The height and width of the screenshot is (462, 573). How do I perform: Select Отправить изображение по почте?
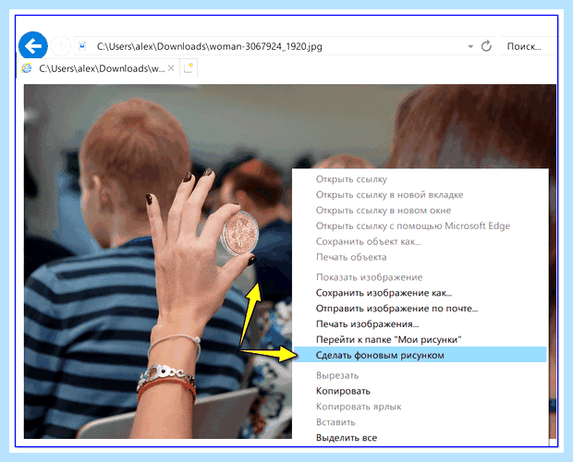396,309
